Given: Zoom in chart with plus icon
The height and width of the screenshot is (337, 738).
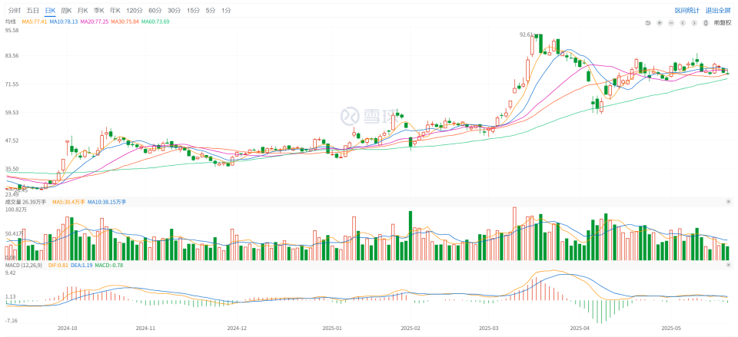Looking at the screenshot, I should [x=660, y=22].
